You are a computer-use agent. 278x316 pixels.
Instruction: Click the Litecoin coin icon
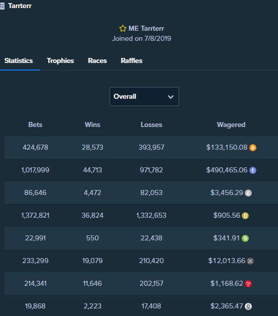[x=248, y=193]
